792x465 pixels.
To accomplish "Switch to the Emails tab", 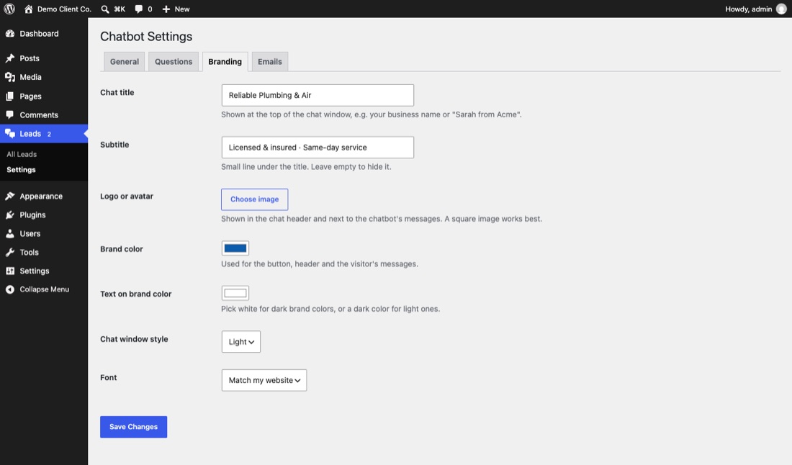I will [270, 62].
